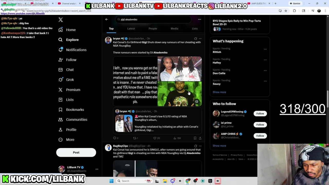Switch to the People tab
This screenshot has width=329, height=185.
[x=153, y=29]
